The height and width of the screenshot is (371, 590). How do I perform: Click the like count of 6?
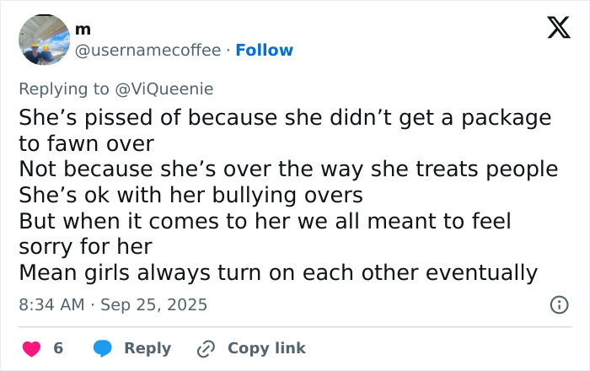[x=58, y=348]
